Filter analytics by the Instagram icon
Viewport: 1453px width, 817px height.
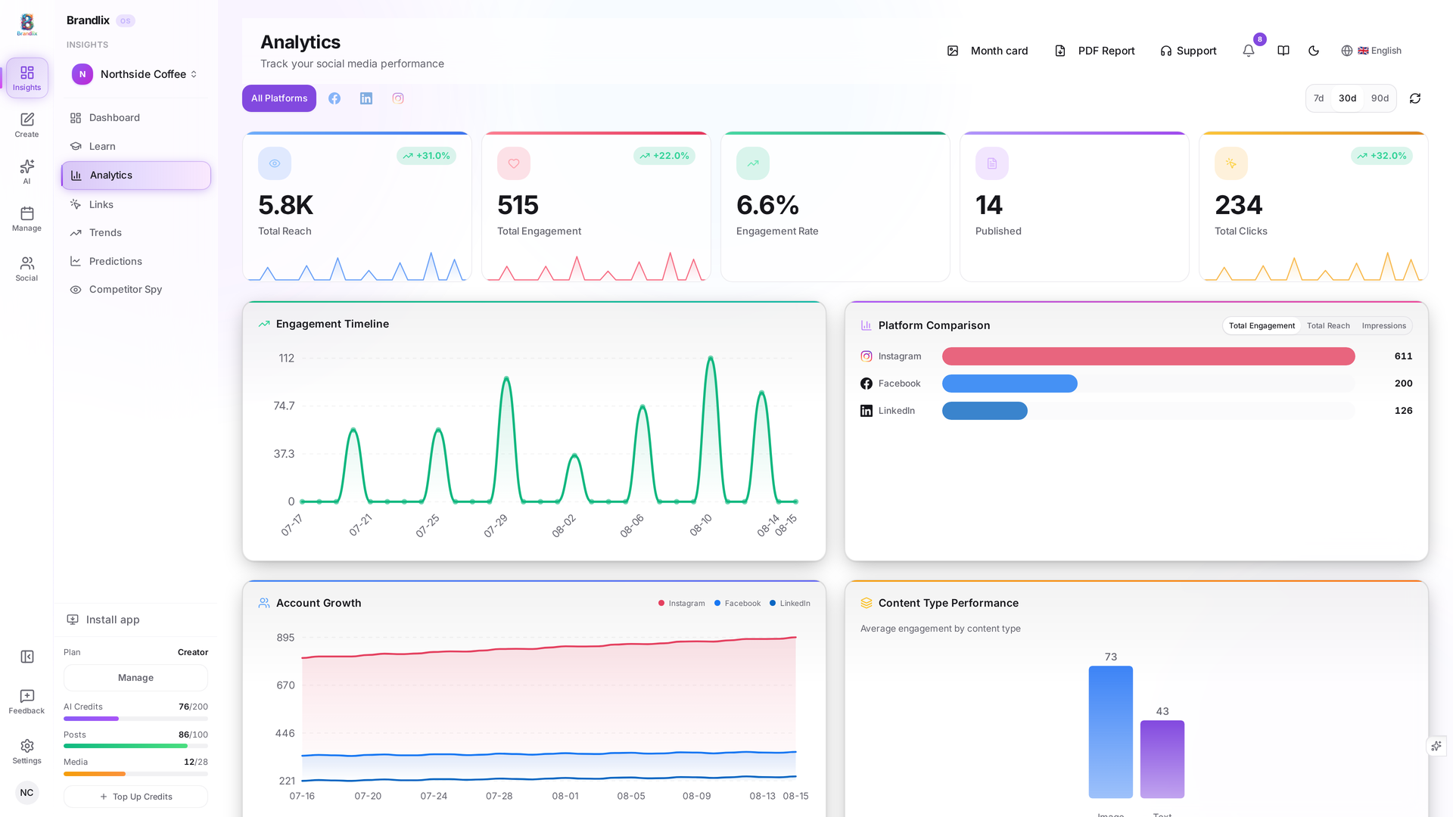tap(398, 98)
